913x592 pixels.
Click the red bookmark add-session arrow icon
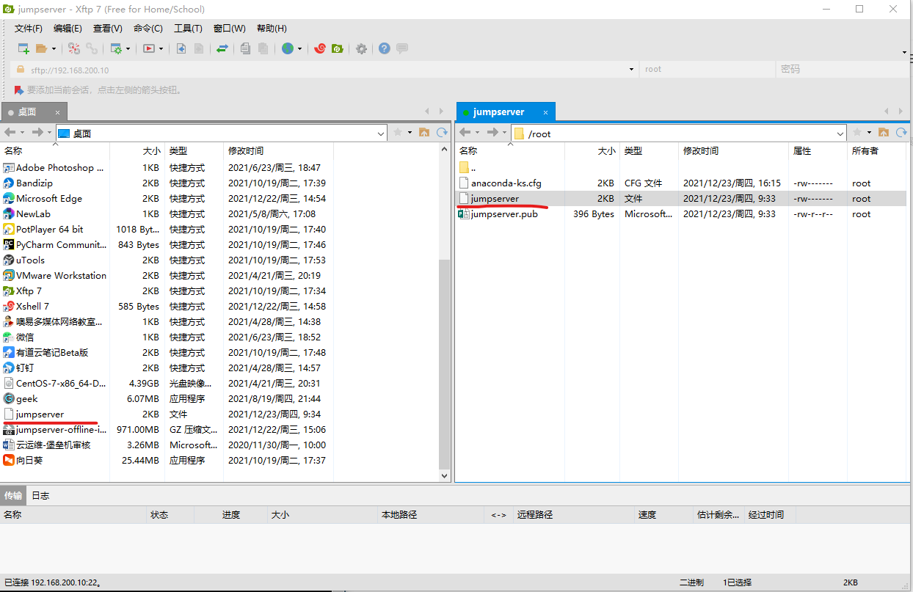(19, 90)
